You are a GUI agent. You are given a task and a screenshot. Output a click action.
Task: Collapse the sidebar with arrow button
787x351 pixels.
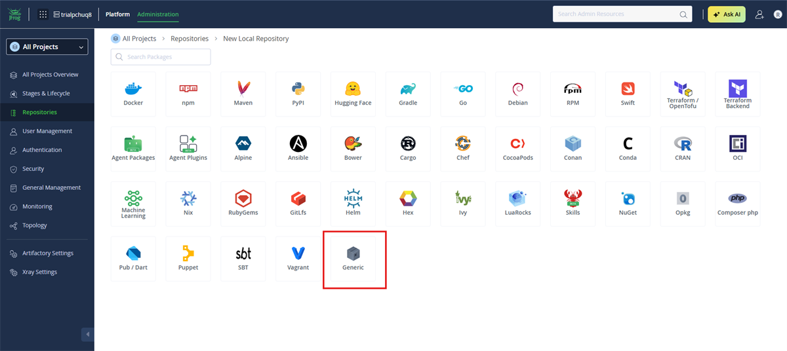click(88, 335)
